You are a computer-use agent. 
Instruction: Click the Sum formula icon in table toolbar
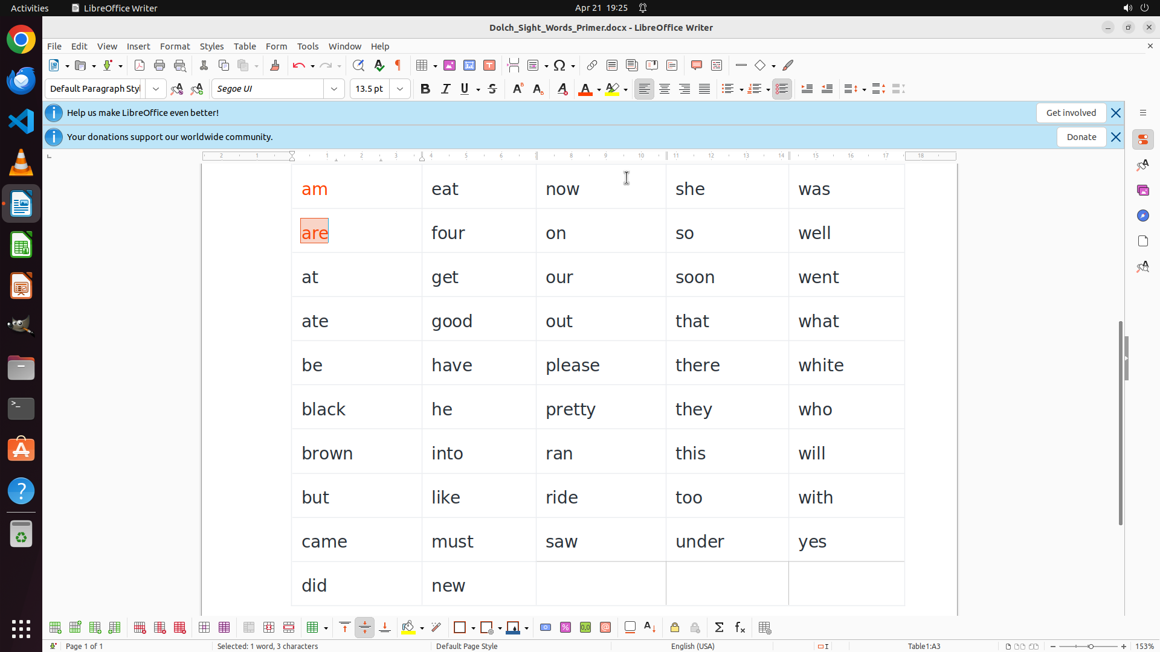click(x=719, y=628)
